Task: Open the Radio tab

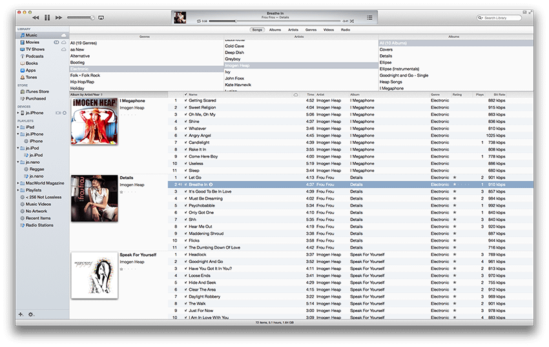Action: pos(346,30)
